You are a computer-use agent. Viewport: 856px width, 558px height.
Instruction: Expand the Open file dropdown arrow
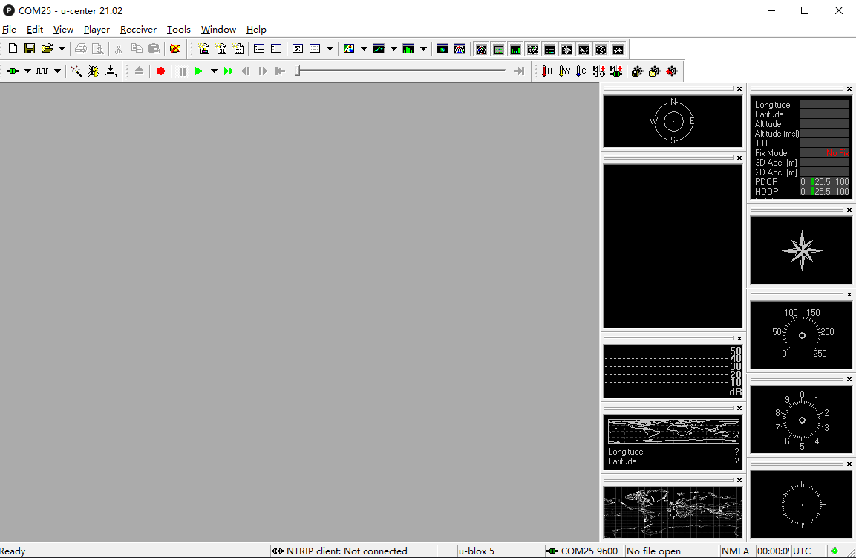[x=62, y=48]
